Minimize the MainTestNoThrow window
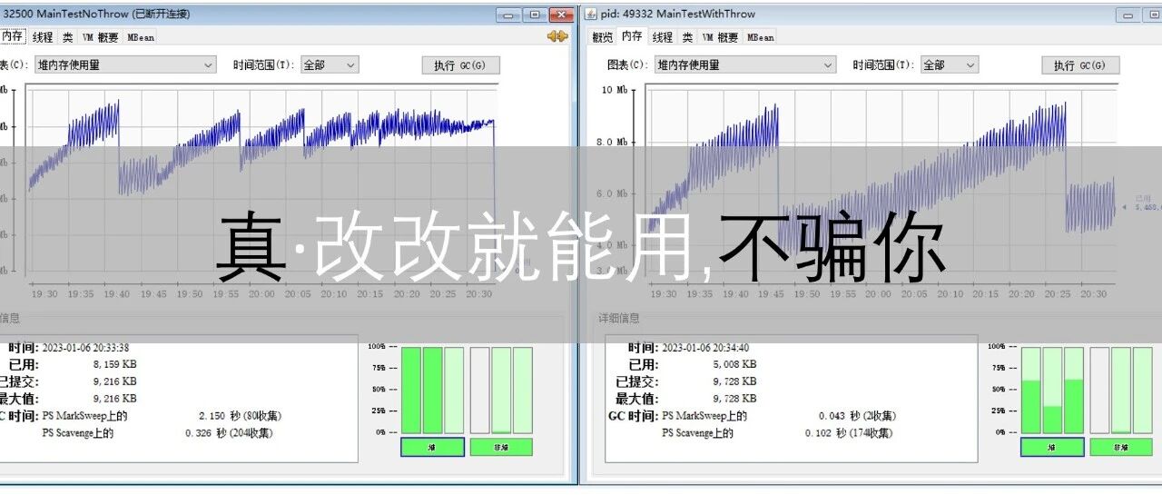 coord(509,14)
